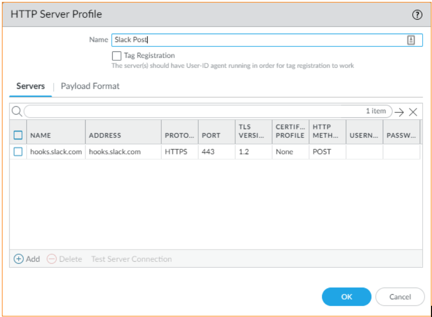Click the CERTIFICATE PROFILE column header
The width and height of the screenshot is (432, 317).
pos(290,132)
